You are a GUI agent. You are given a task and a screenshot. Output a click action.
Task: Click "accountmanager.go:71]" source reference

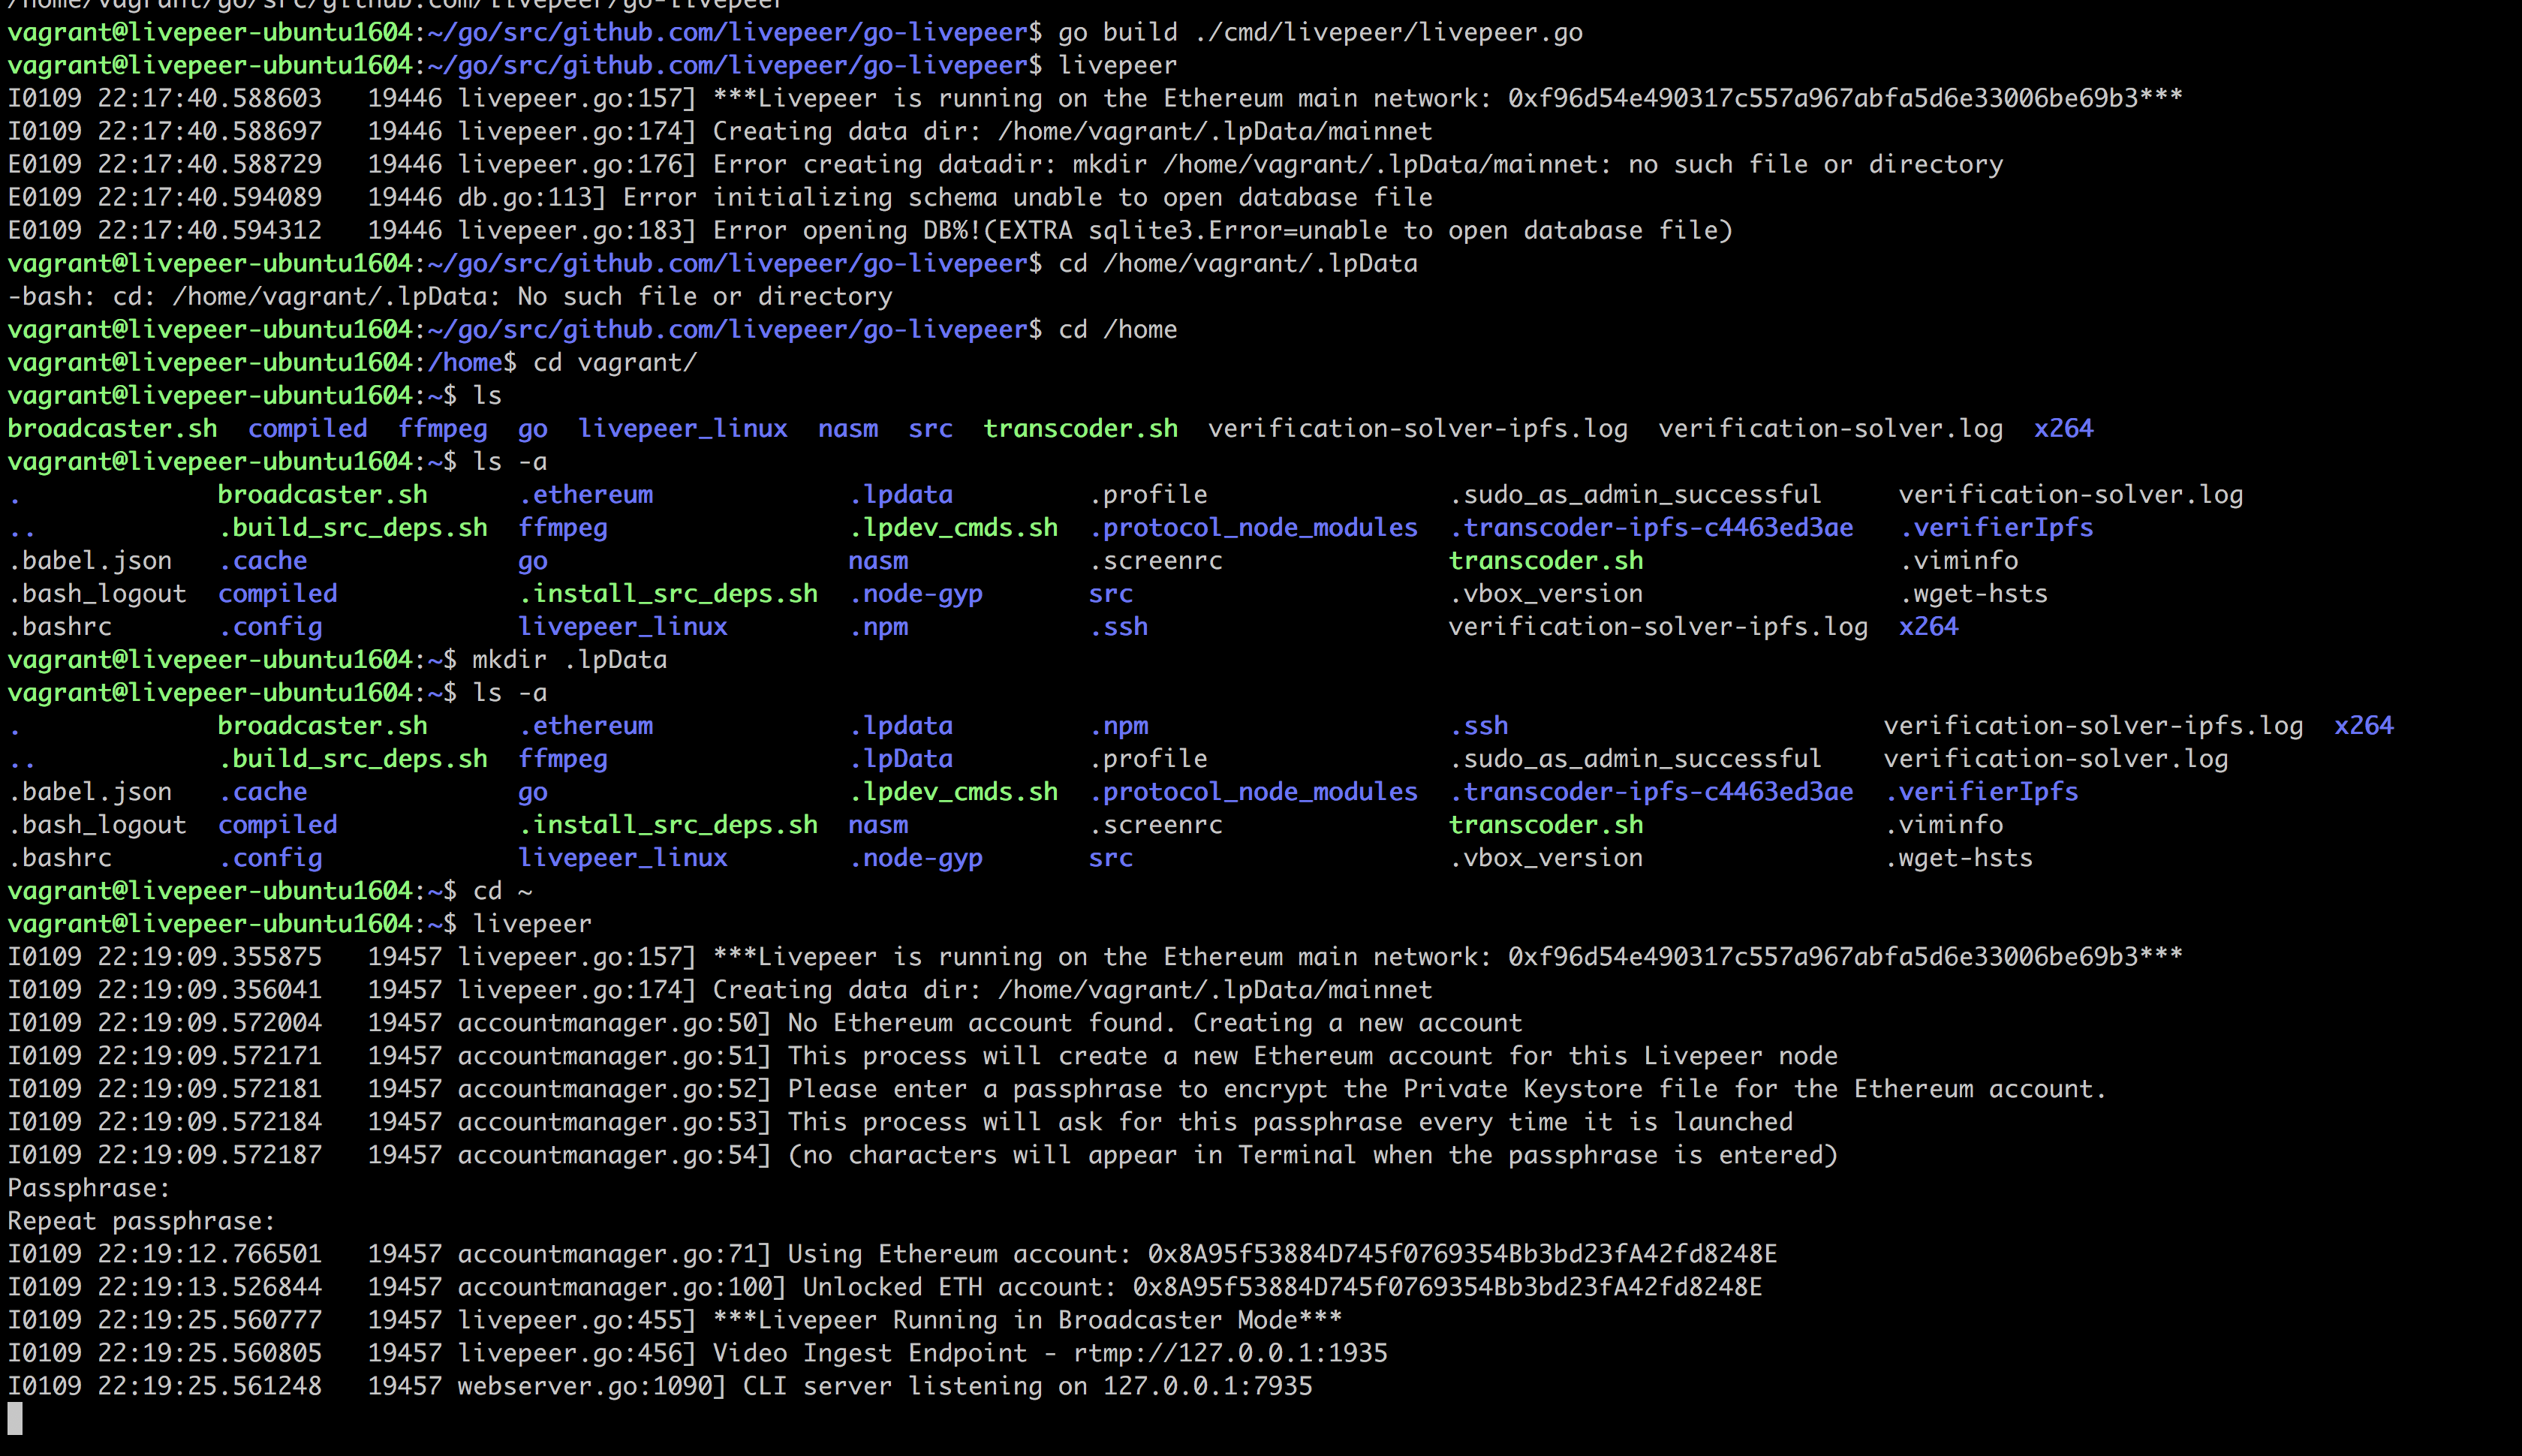click(615, 1254)
